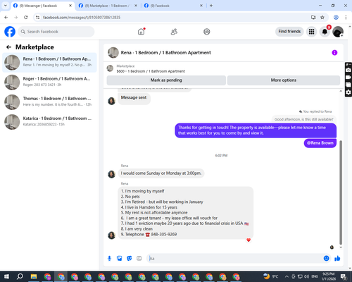
Task: Click the Home icon in Facebook's top navigation
Action: [x=141, y=32]
